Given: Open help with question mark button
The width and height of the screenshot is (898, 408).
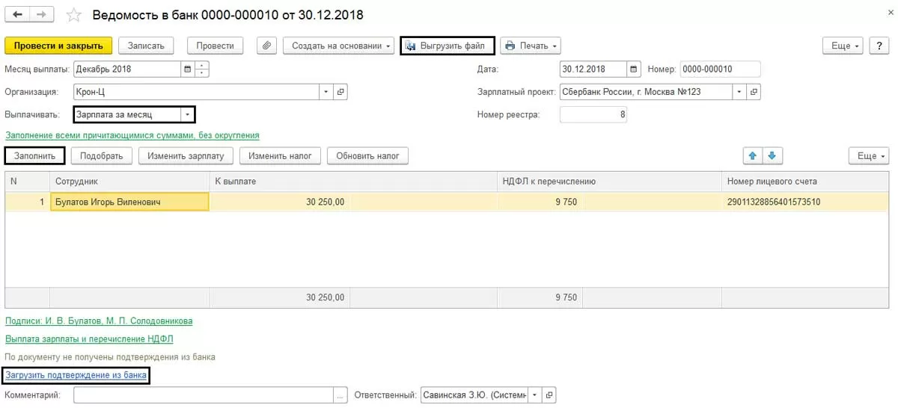Looking at the screenshot, I should click(x=880, y=46).
